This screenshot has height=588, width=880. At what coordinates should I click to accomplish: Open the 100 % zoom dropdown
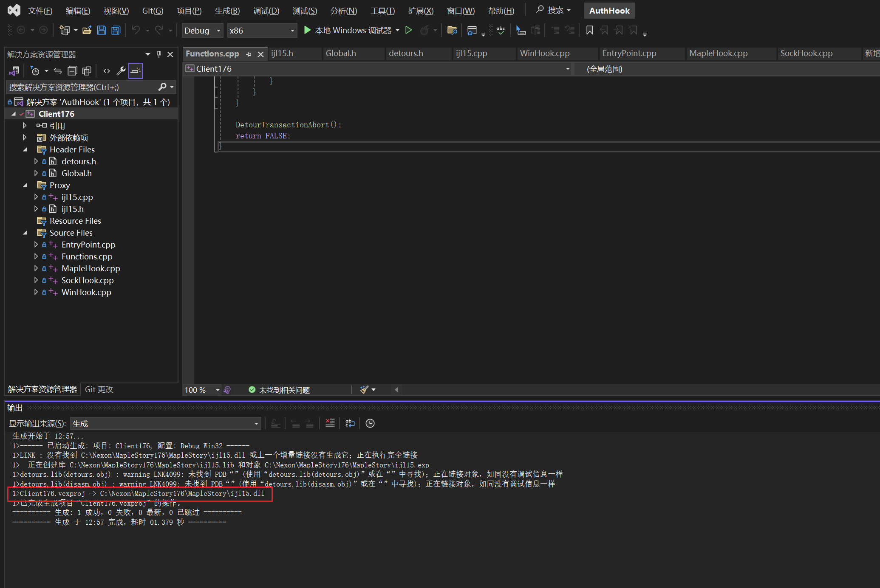click(x=201, y=390)
